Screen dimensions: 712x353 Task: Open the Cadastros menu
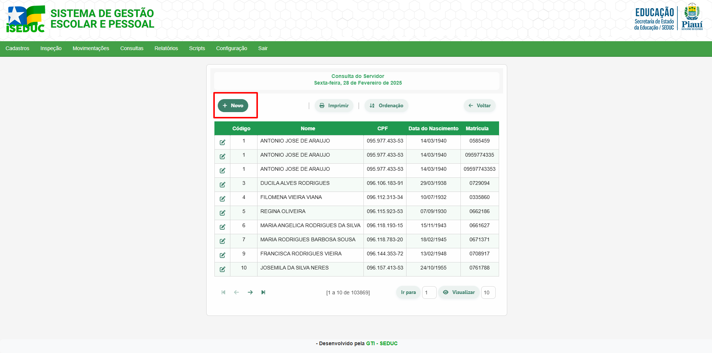(x=17, y=49)
